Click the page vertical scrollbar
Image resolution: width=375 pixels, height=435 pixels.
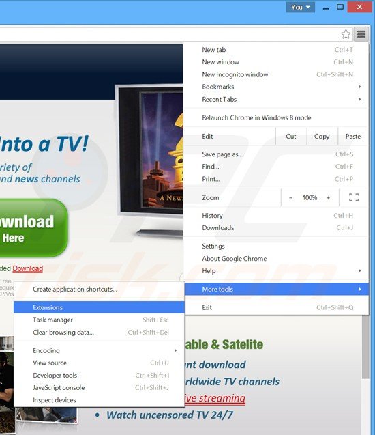(365, 347)
